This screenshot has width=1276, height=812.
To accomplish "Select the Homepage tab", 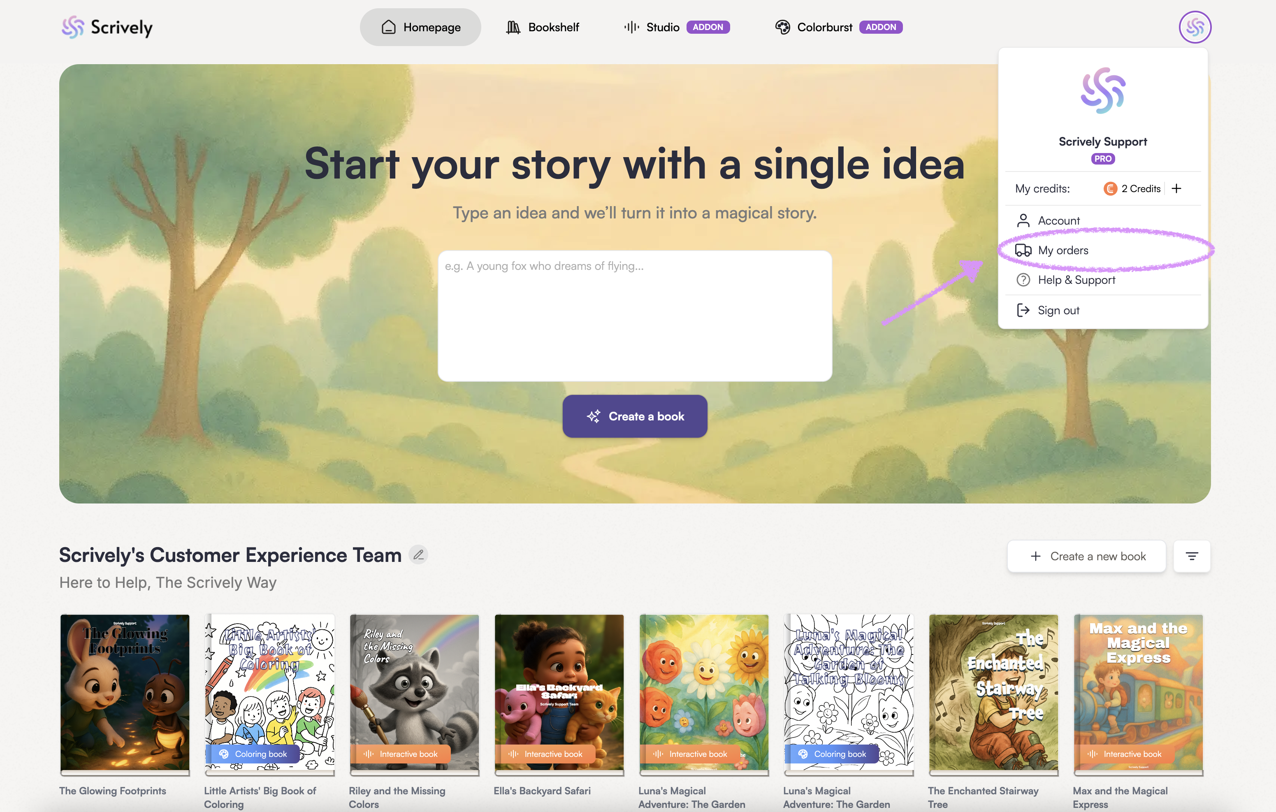I will [421, 27].
